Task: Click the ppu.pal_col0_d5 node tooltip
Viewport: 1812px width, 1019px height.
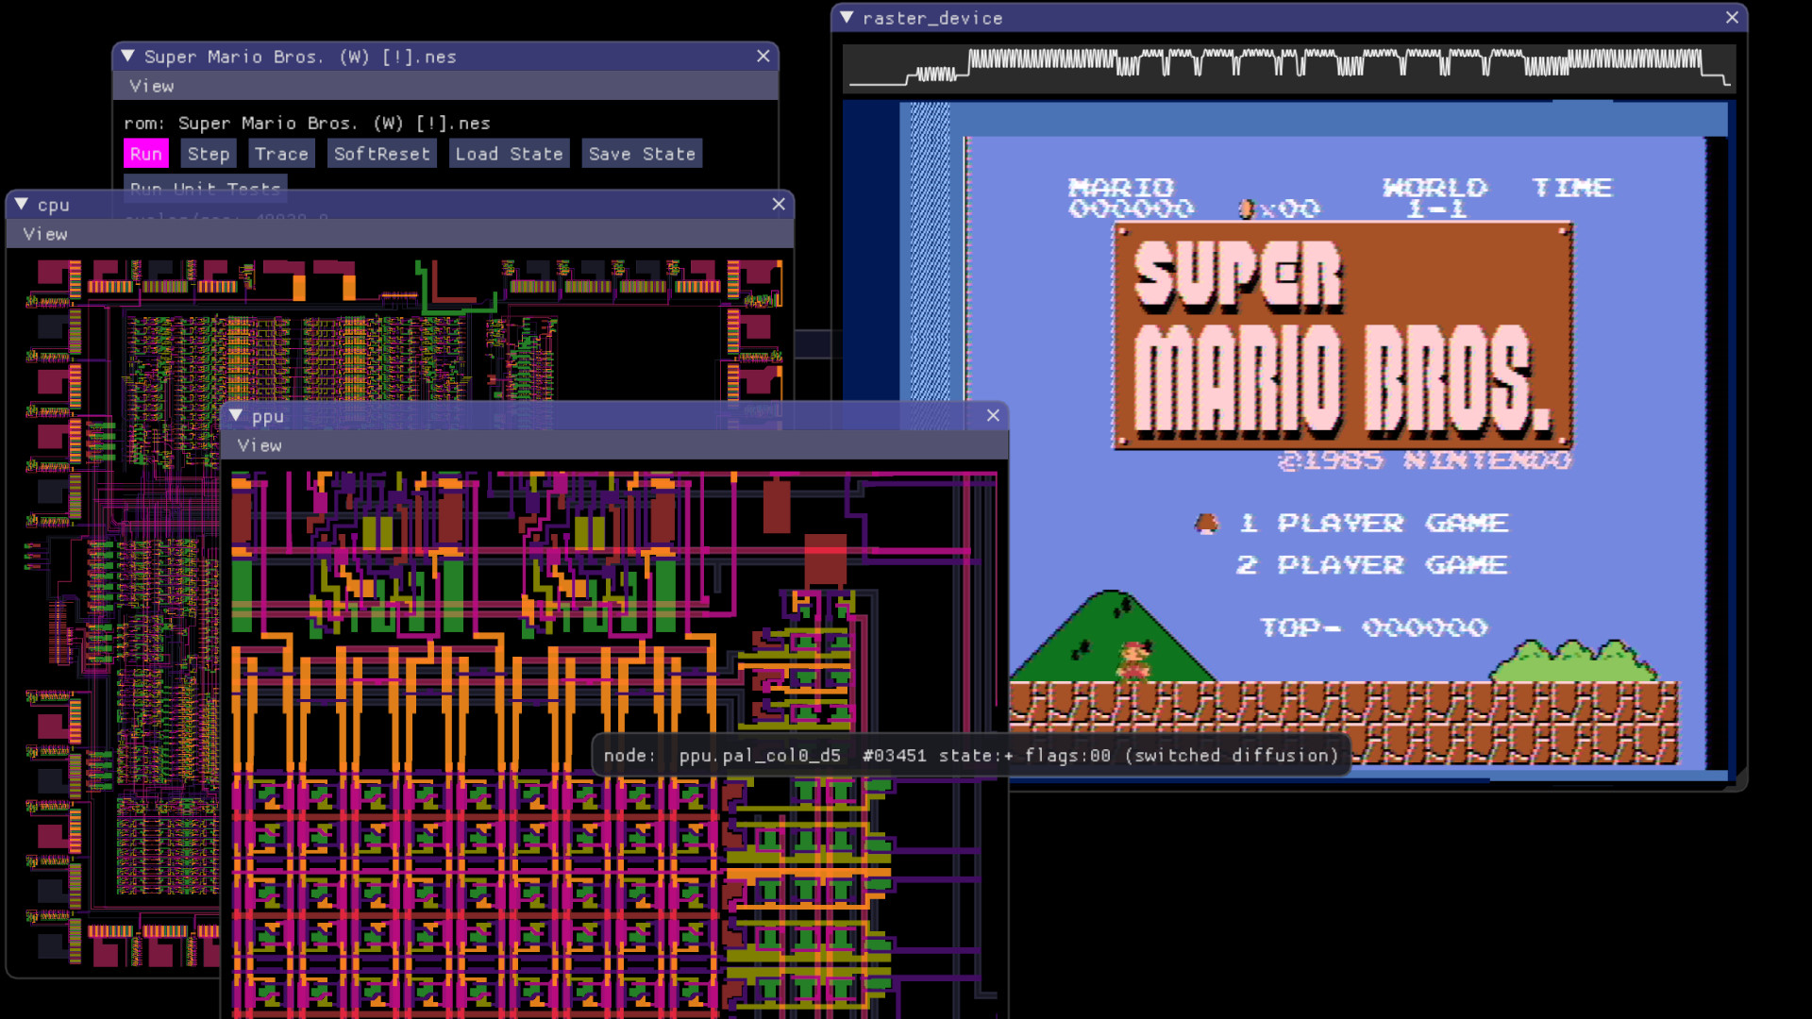Action: [x=971, y=756]
